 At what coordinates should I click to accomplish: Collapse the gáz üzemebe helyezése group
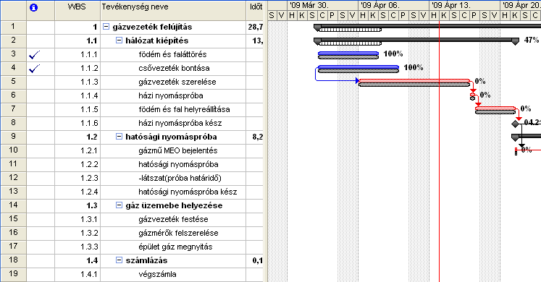119,205
